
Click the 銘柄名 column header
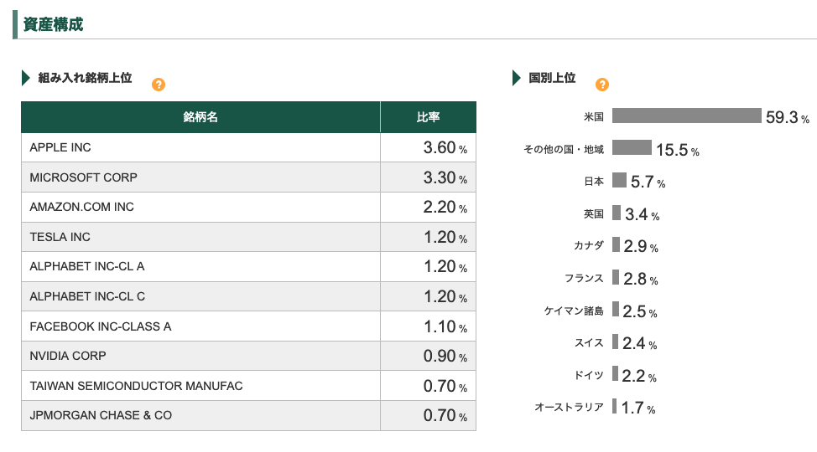pos(200,117)
